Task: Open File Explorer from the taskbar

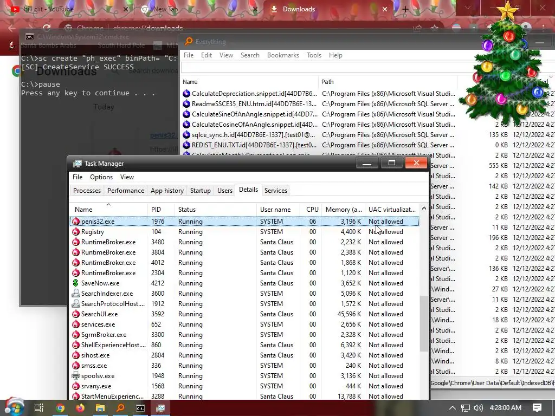Action: pyautogui.click(x=100, y=408)
